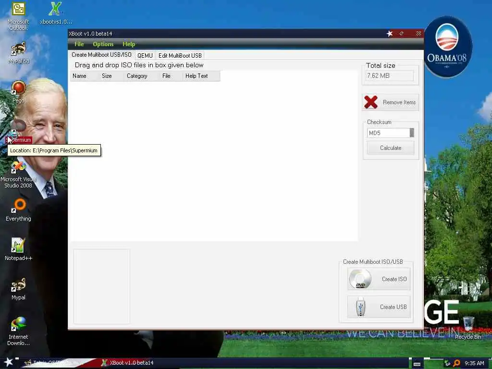Click the XBoot v1.0 beta14 title bar text
492x369 pixels.
(90, 34)
